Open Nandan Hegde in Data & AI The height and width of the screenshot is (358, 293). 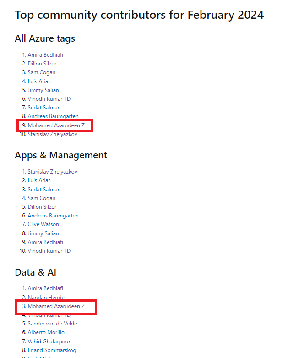[46, 297]
